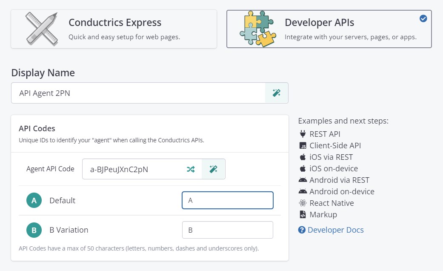443x271 pixels.
Task: Open the React Native example
Action: (332, 203)
